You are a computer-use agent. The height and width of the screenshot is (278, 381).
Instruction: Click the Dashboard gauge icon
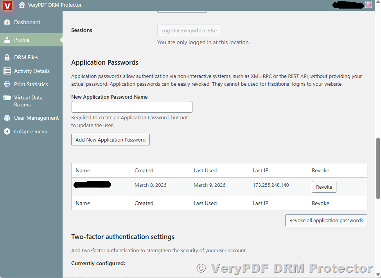(7, 22)
